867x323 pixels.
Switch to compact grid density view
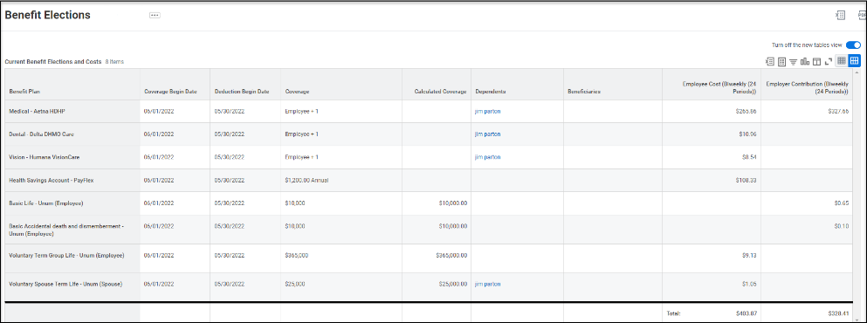coord(842,61)
